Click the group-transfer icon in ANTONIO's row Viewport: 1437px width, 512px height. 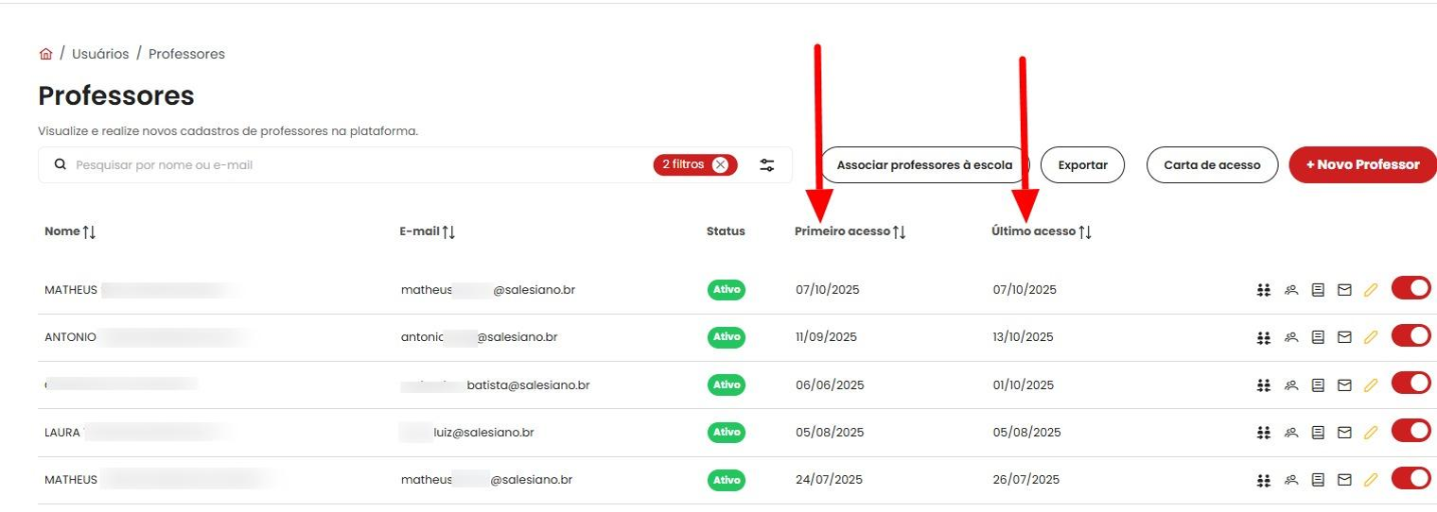1263,337
